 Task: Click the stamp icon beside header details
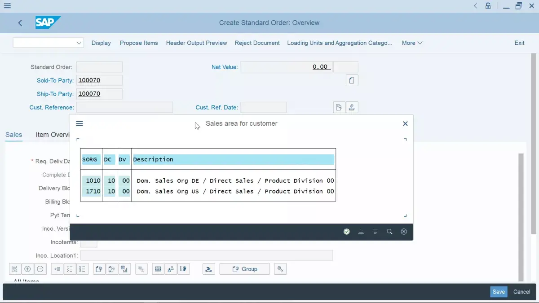pos(352,107)
